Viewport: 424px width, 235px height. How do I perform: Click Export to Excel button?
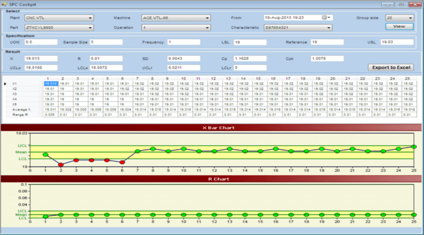pos(391,68)
